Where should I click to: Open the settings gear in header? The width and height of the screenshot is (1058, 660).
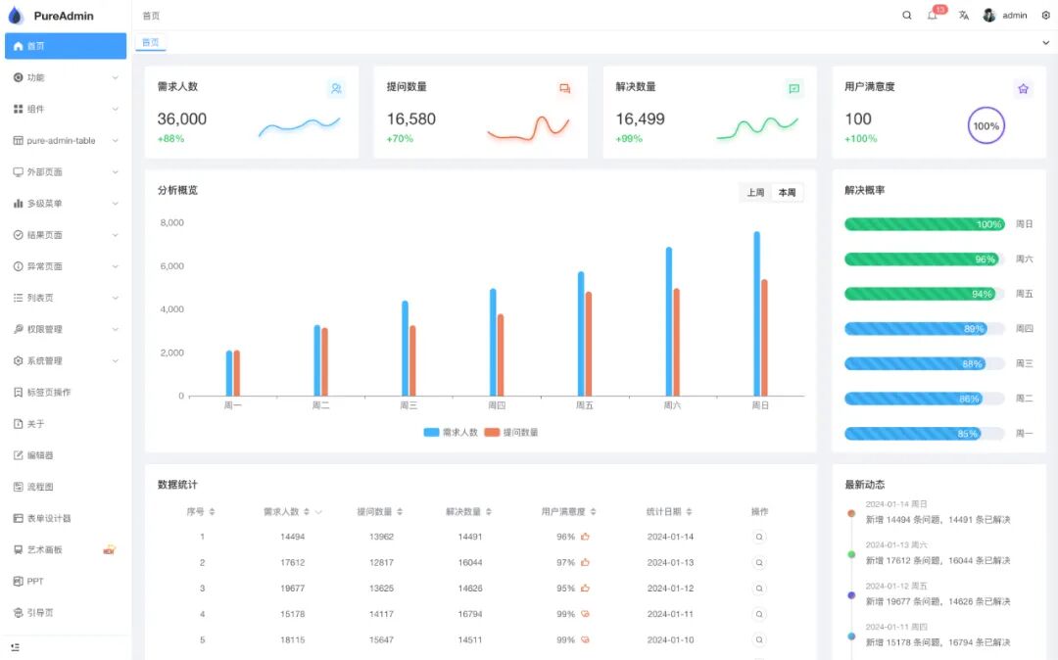[x=1046, y=16]
